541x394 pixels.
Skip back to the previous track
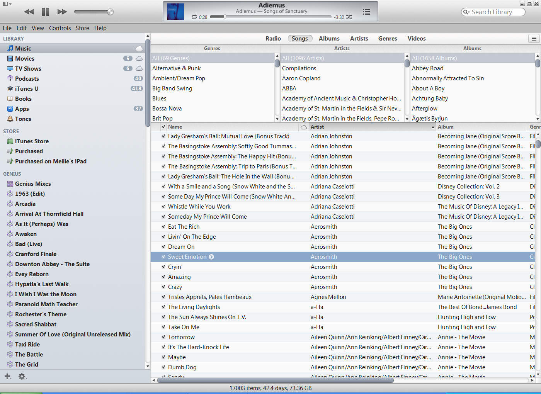coord(29,12)
